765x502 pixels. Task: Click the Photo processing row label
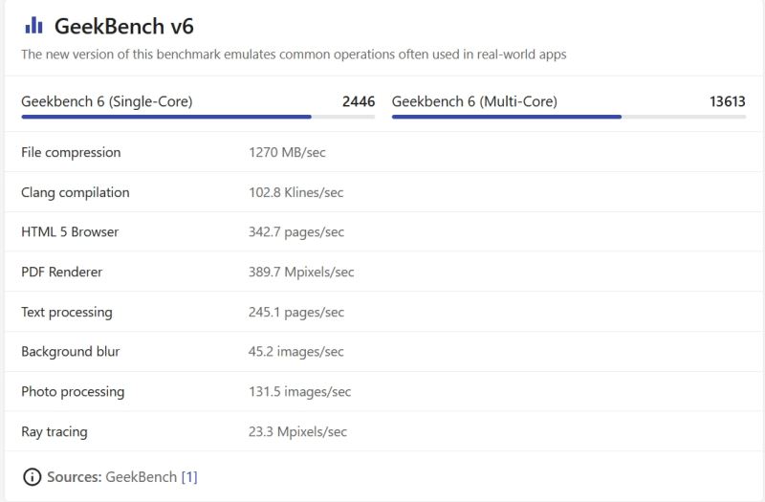click(73, 392)
